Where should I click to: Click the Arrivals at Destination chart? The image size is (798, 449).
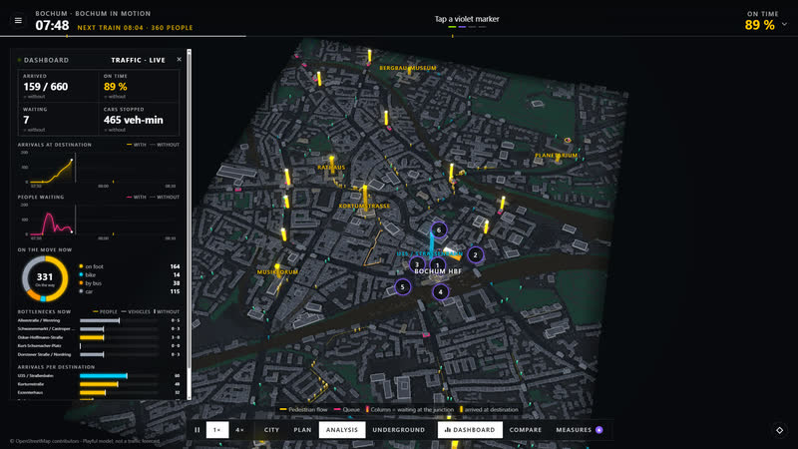98,169
